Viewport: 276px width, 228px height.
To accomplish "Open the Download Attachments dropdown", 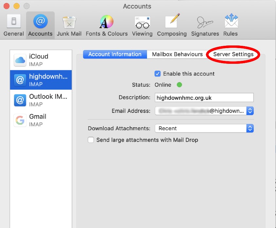I will [204, 128].
